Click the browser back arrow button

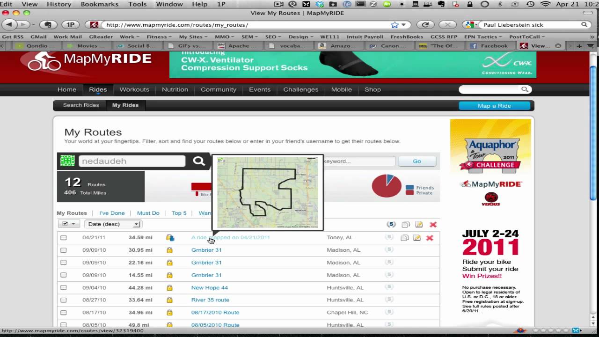[x=9, y=24]
